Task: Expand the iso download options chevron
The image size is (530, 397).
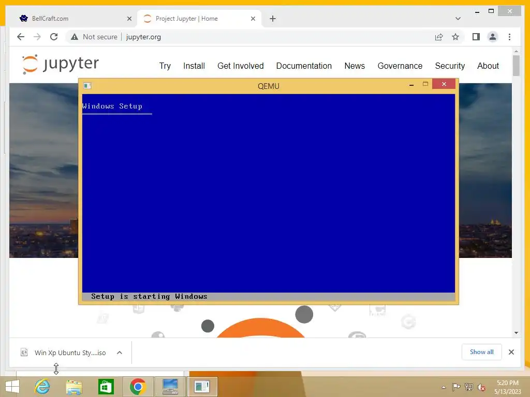Action: click(x=120, y=353)
